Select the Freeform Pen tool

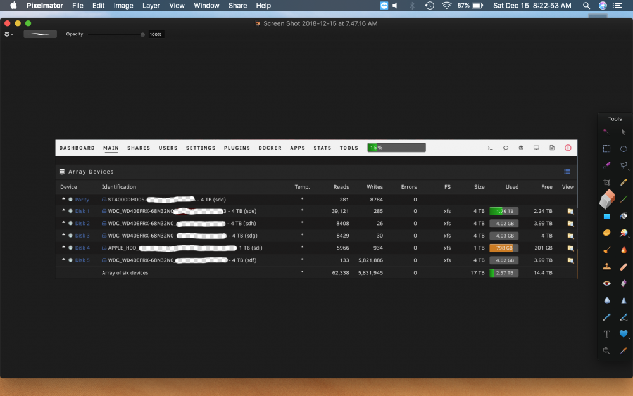coord(624,317)
